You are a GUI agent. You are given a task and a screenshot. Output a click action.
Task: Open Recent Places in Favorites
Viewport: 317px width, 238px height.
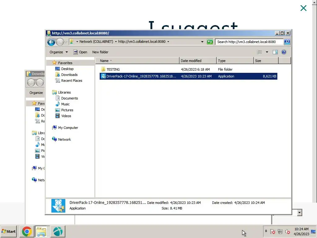[x=72, y=81]
